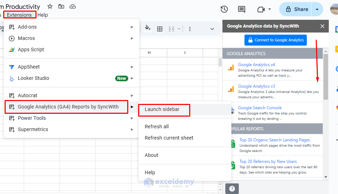Viewport: 338px width, 194px height.
Task: Expand the Macros submenu arrow
Action: [x=132, y=38]
